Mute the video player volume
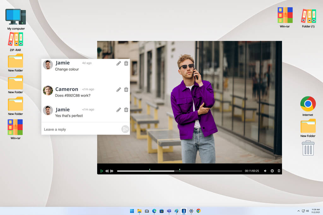The image size is (323, 215). pos(265,171)
